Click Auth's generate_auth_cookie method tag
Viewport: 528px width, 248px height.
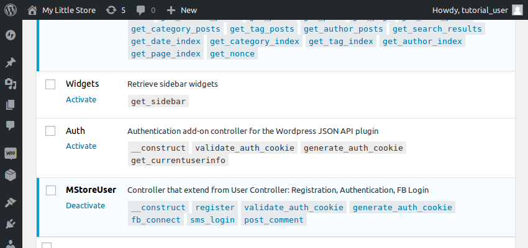[x=353, y=148]
